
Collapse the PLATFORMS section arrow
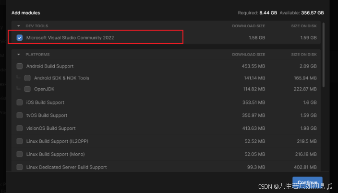(x=19, y=55)
